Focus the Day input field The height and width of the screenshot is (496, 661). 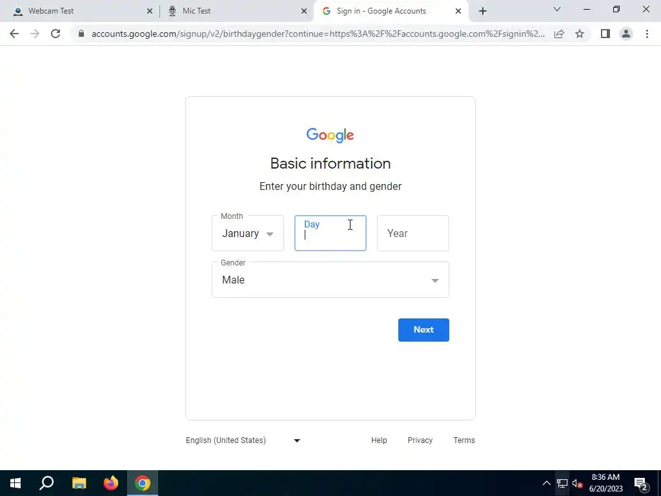330,233
